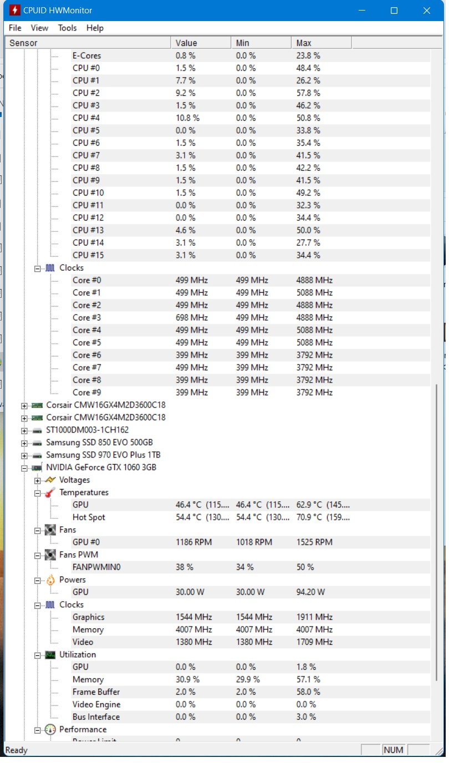449x763 pixels.
Task: Click the Fans section fan icon
Action: [50, 530]
